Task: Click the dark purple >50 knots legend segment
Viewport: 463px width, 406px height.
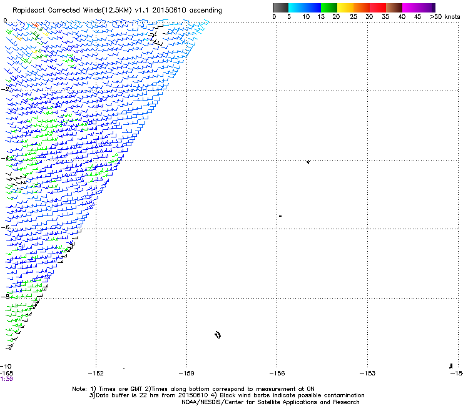Action: coord(433,7)
